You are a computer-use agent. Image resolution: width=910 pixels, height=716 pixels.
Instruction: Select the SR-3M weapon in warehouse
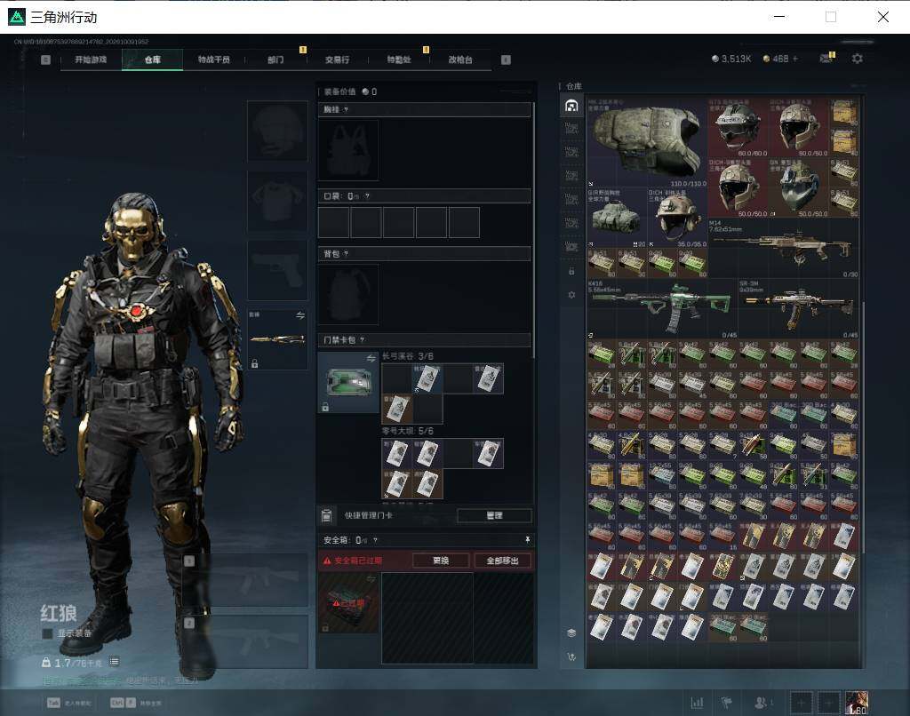[799, 309]
